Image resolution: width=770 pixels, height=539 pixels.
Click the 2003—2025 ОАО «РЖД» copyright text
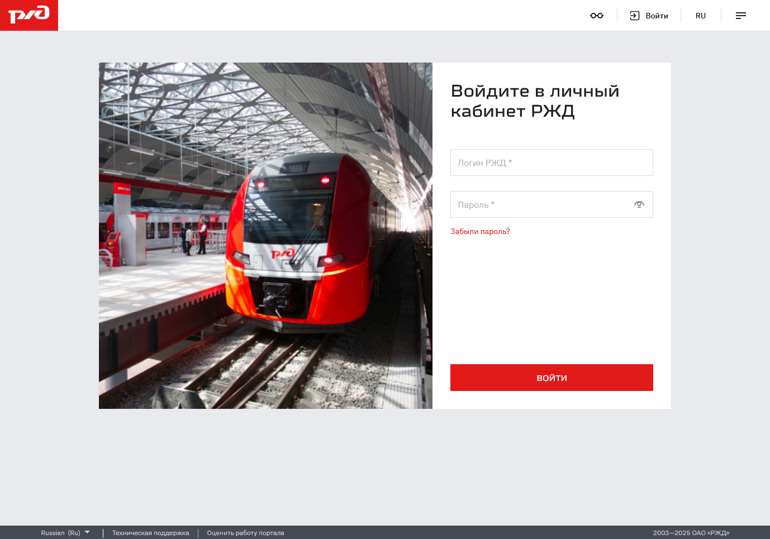[x=691, y=533]
